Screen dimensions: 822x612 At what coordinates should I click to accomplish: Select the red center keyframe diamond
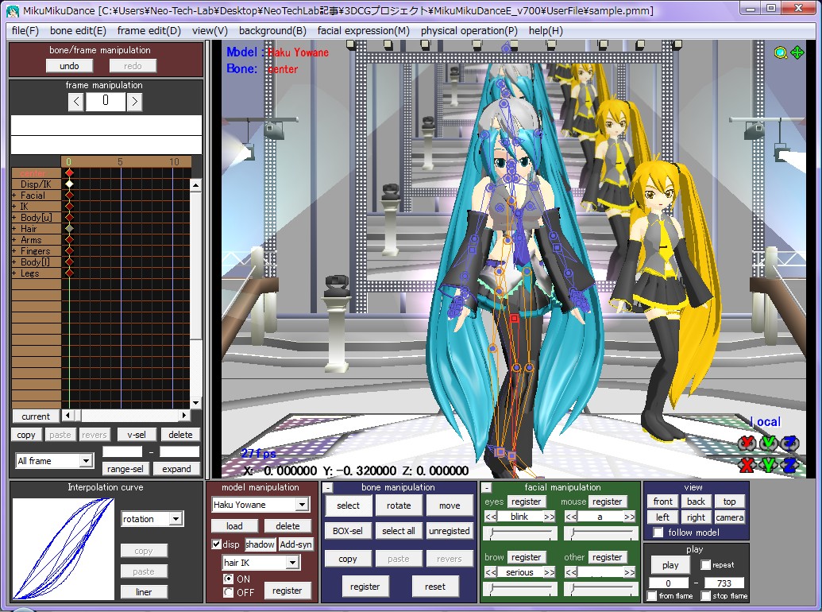tap(69, 172)
